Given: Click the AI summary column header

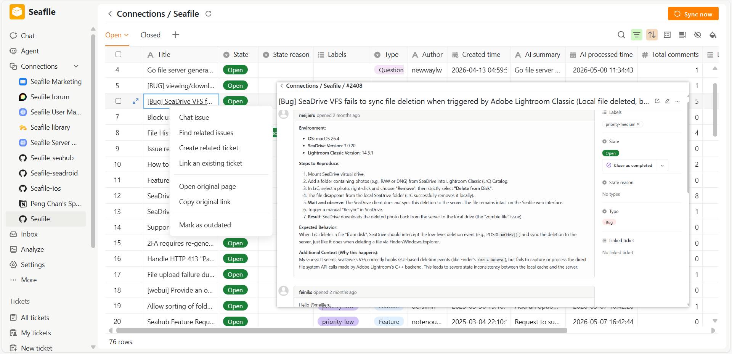Looking at the screenshot, I should point(538,55).
